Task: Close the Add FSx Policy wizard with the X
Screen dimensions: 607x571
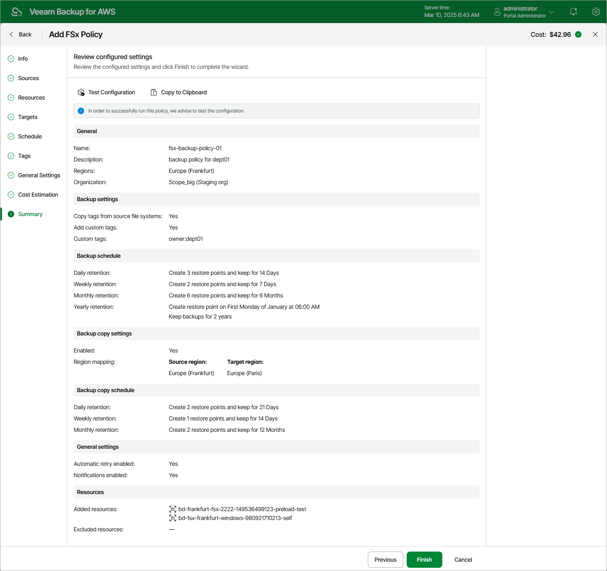Action: click(595, 34)
